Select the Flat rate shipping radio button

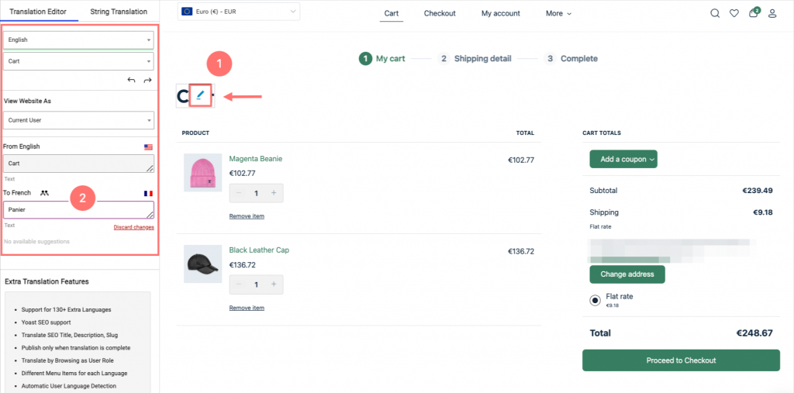coord(595,300)
